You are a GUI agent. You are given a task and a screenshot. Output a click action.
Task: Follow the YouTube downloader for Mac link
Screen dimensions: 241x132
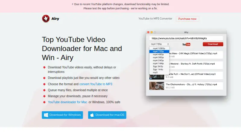[x=67, y=102]
